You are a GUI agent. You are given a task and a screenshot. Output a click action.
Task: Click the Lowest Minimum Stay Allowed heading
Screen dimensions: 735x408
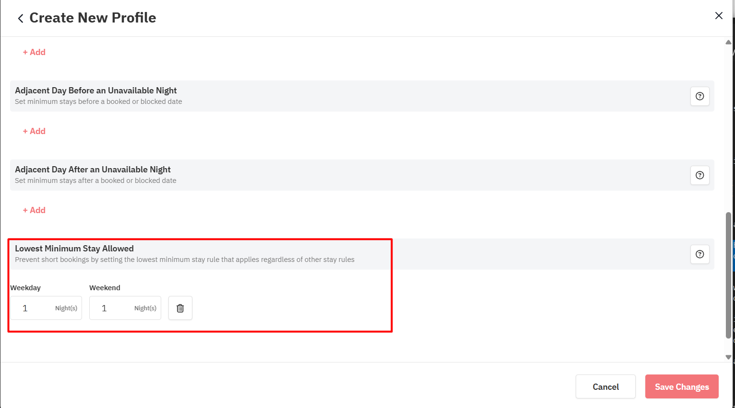(74, 249)
